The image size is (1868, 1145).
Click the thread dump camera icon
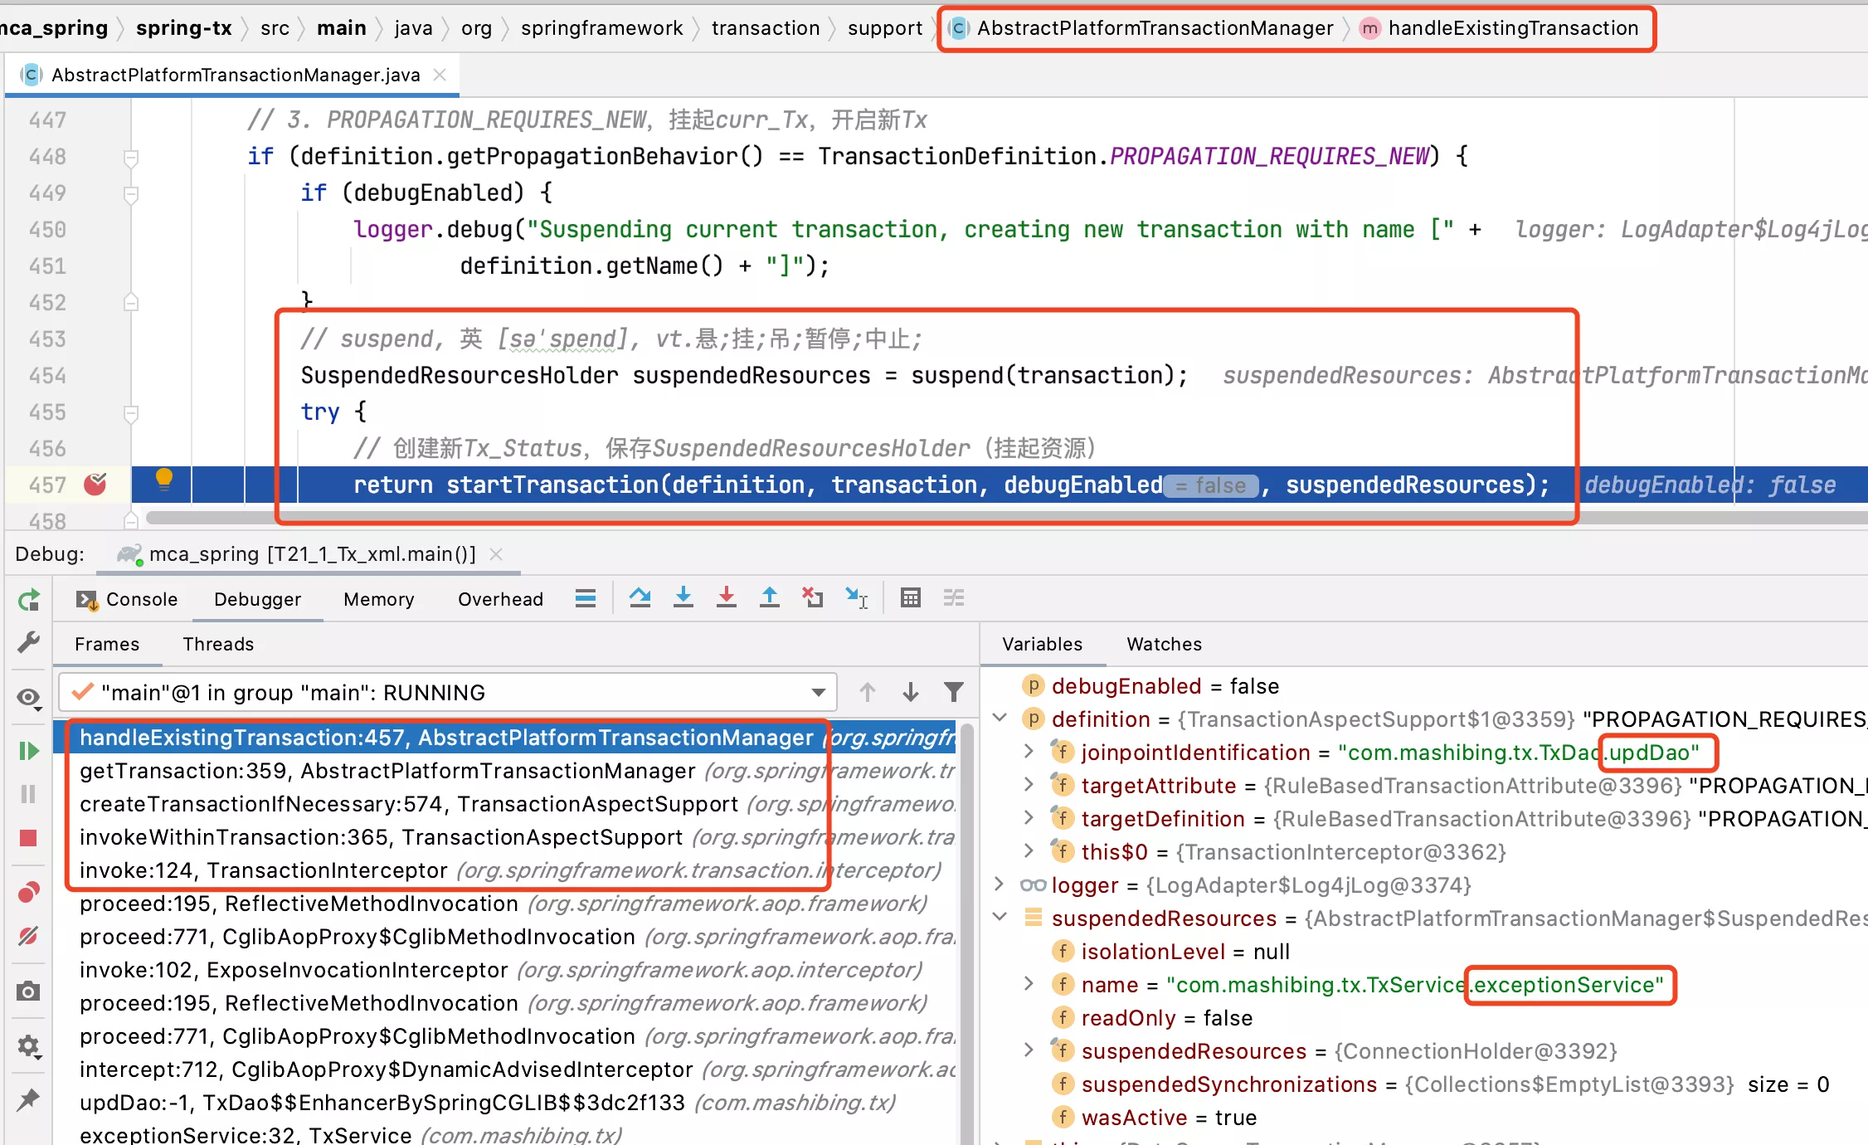point(29,991)
